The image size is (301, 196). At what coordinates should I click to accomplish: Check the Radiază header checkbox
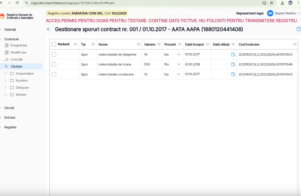point(54,44)
